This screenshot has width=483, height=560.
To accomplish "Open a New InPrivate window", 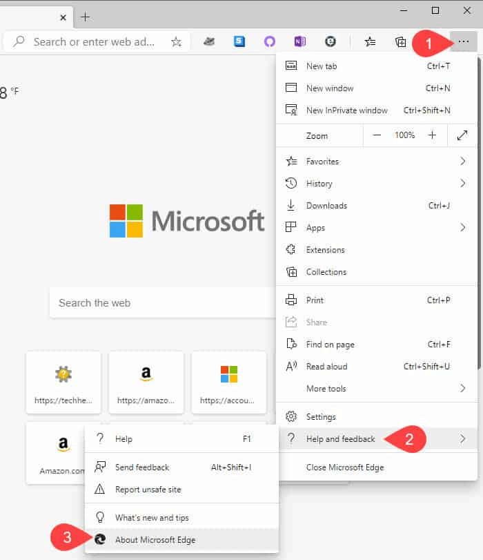I will (x=376, y=110).
